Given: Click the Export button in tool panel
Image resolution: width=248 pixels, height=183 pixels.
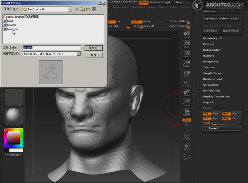Looking at the screenshot, I should tap(222, 128).
